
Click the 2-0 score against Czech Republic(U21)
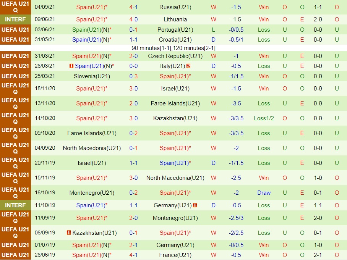133,56
